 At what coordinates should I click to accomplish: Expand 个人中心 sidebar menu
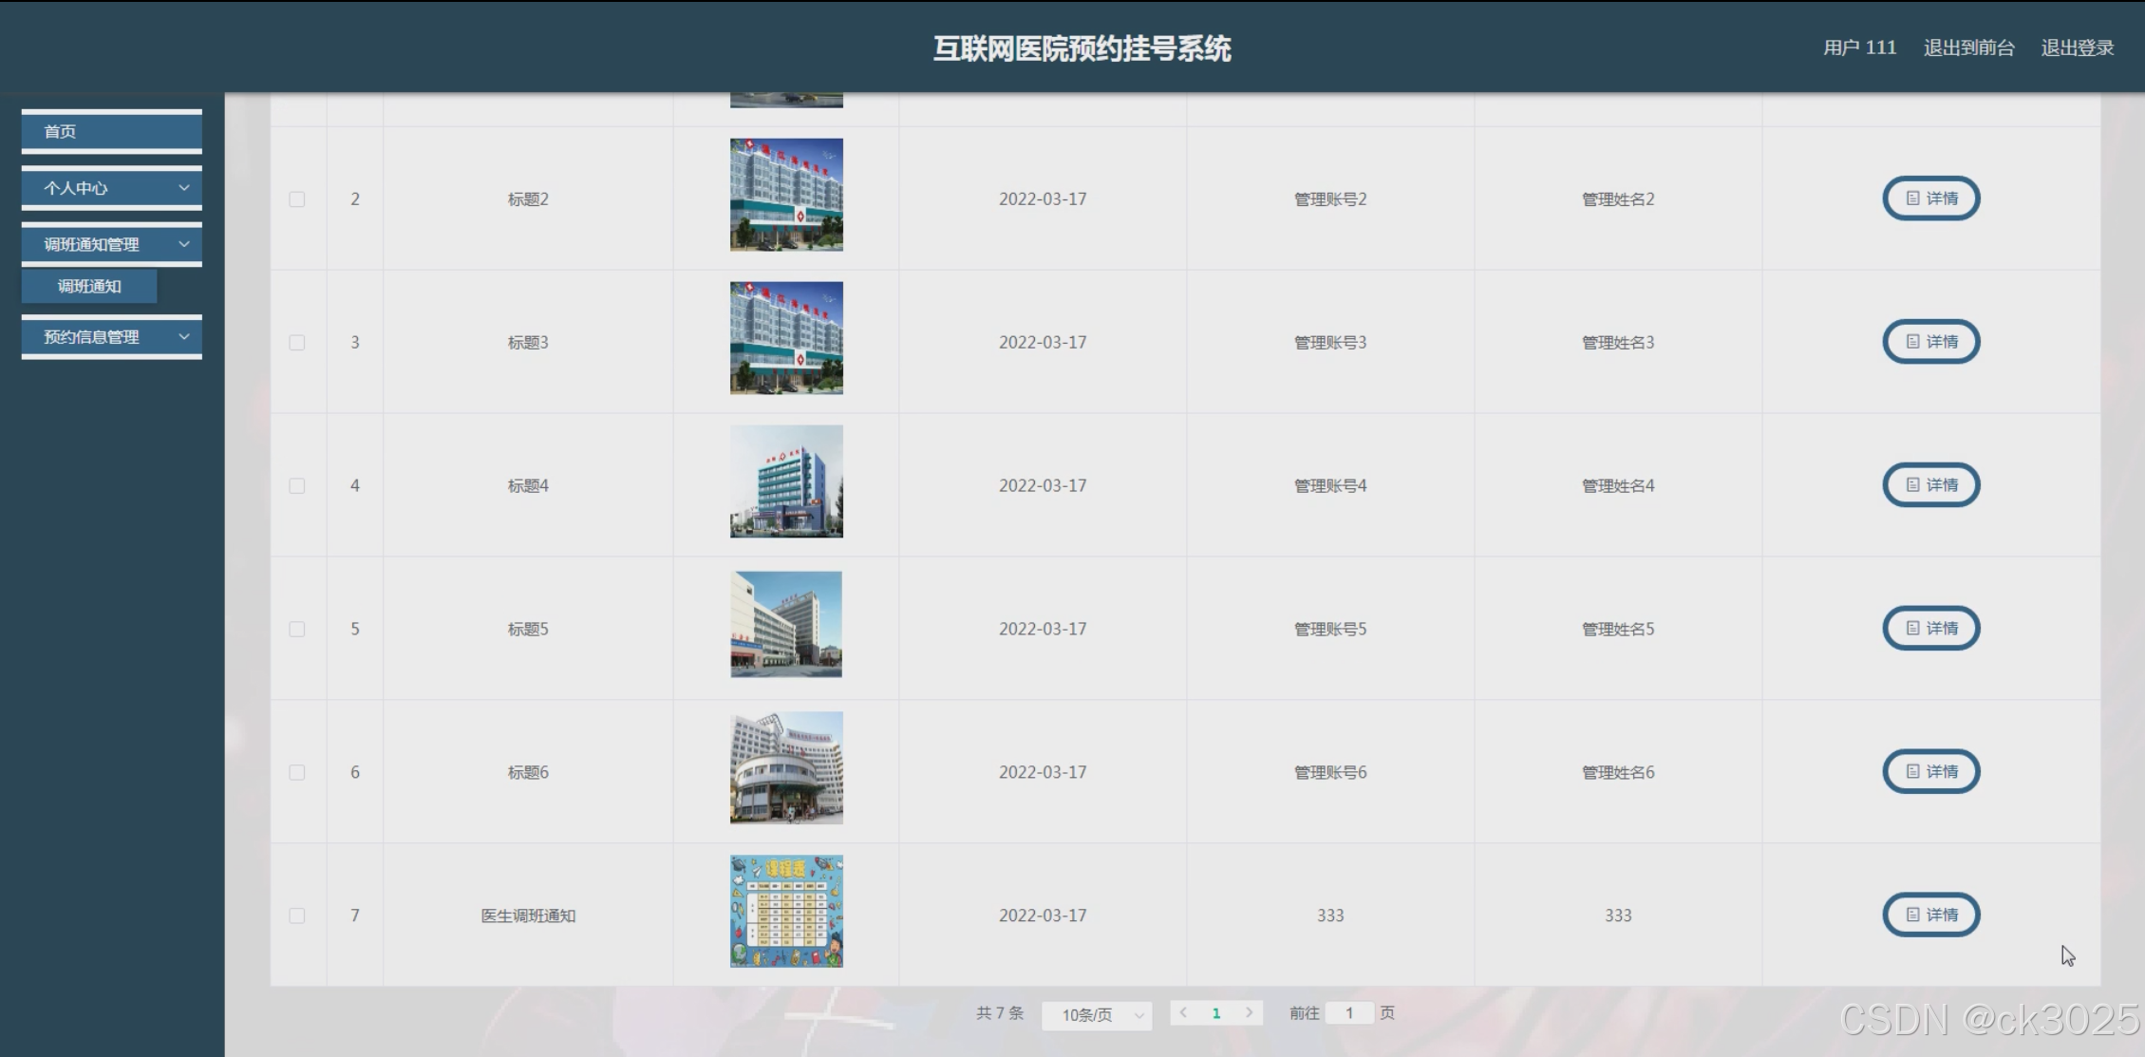pyautogui.click(x=112, y=188)
